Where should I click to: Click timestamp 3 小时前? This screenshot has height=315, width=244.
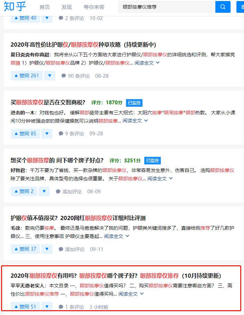[x=99, y=307]
